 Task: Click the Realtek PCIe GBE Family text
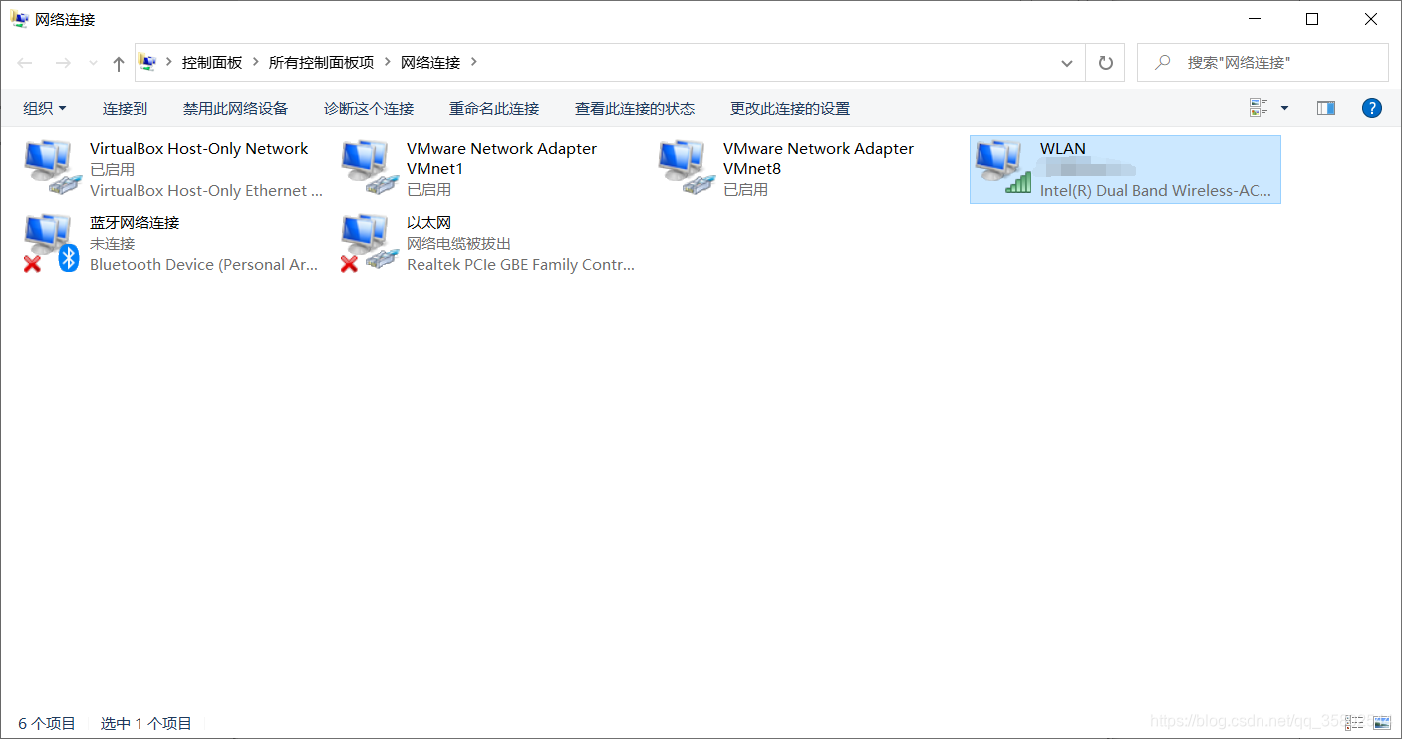click(x=520, y=265)
